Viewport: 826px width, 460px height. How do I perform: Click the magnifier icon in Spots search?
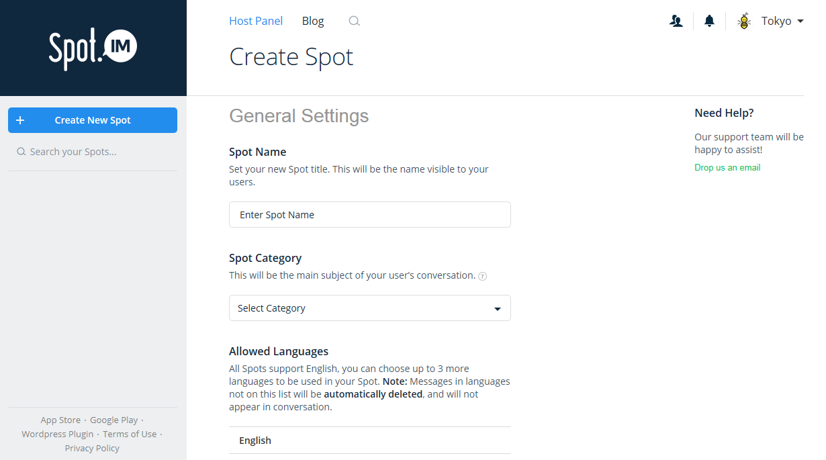21,152
